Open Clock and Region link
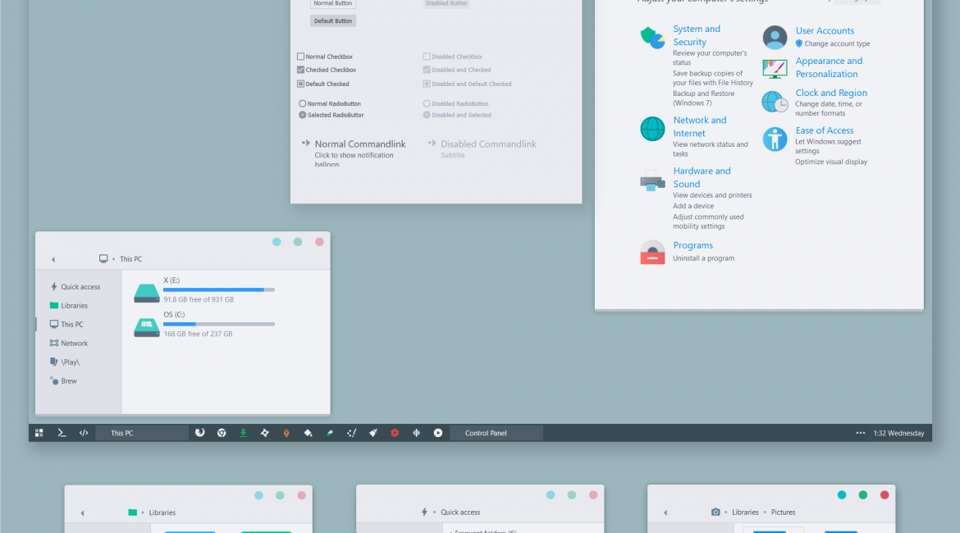Screen dimensions: 960x533 (x=831, y=93)
